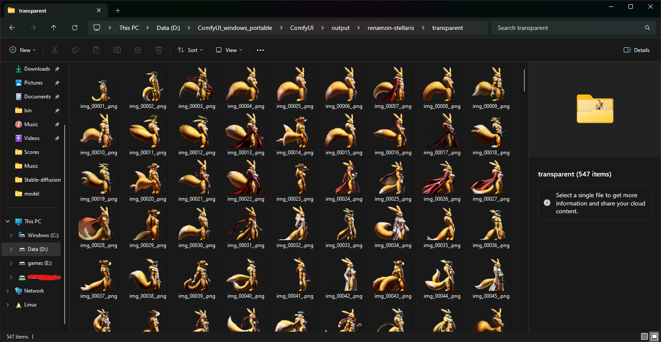
Task: Select thumbnail img_00013_.png
Action: [246, 130]
